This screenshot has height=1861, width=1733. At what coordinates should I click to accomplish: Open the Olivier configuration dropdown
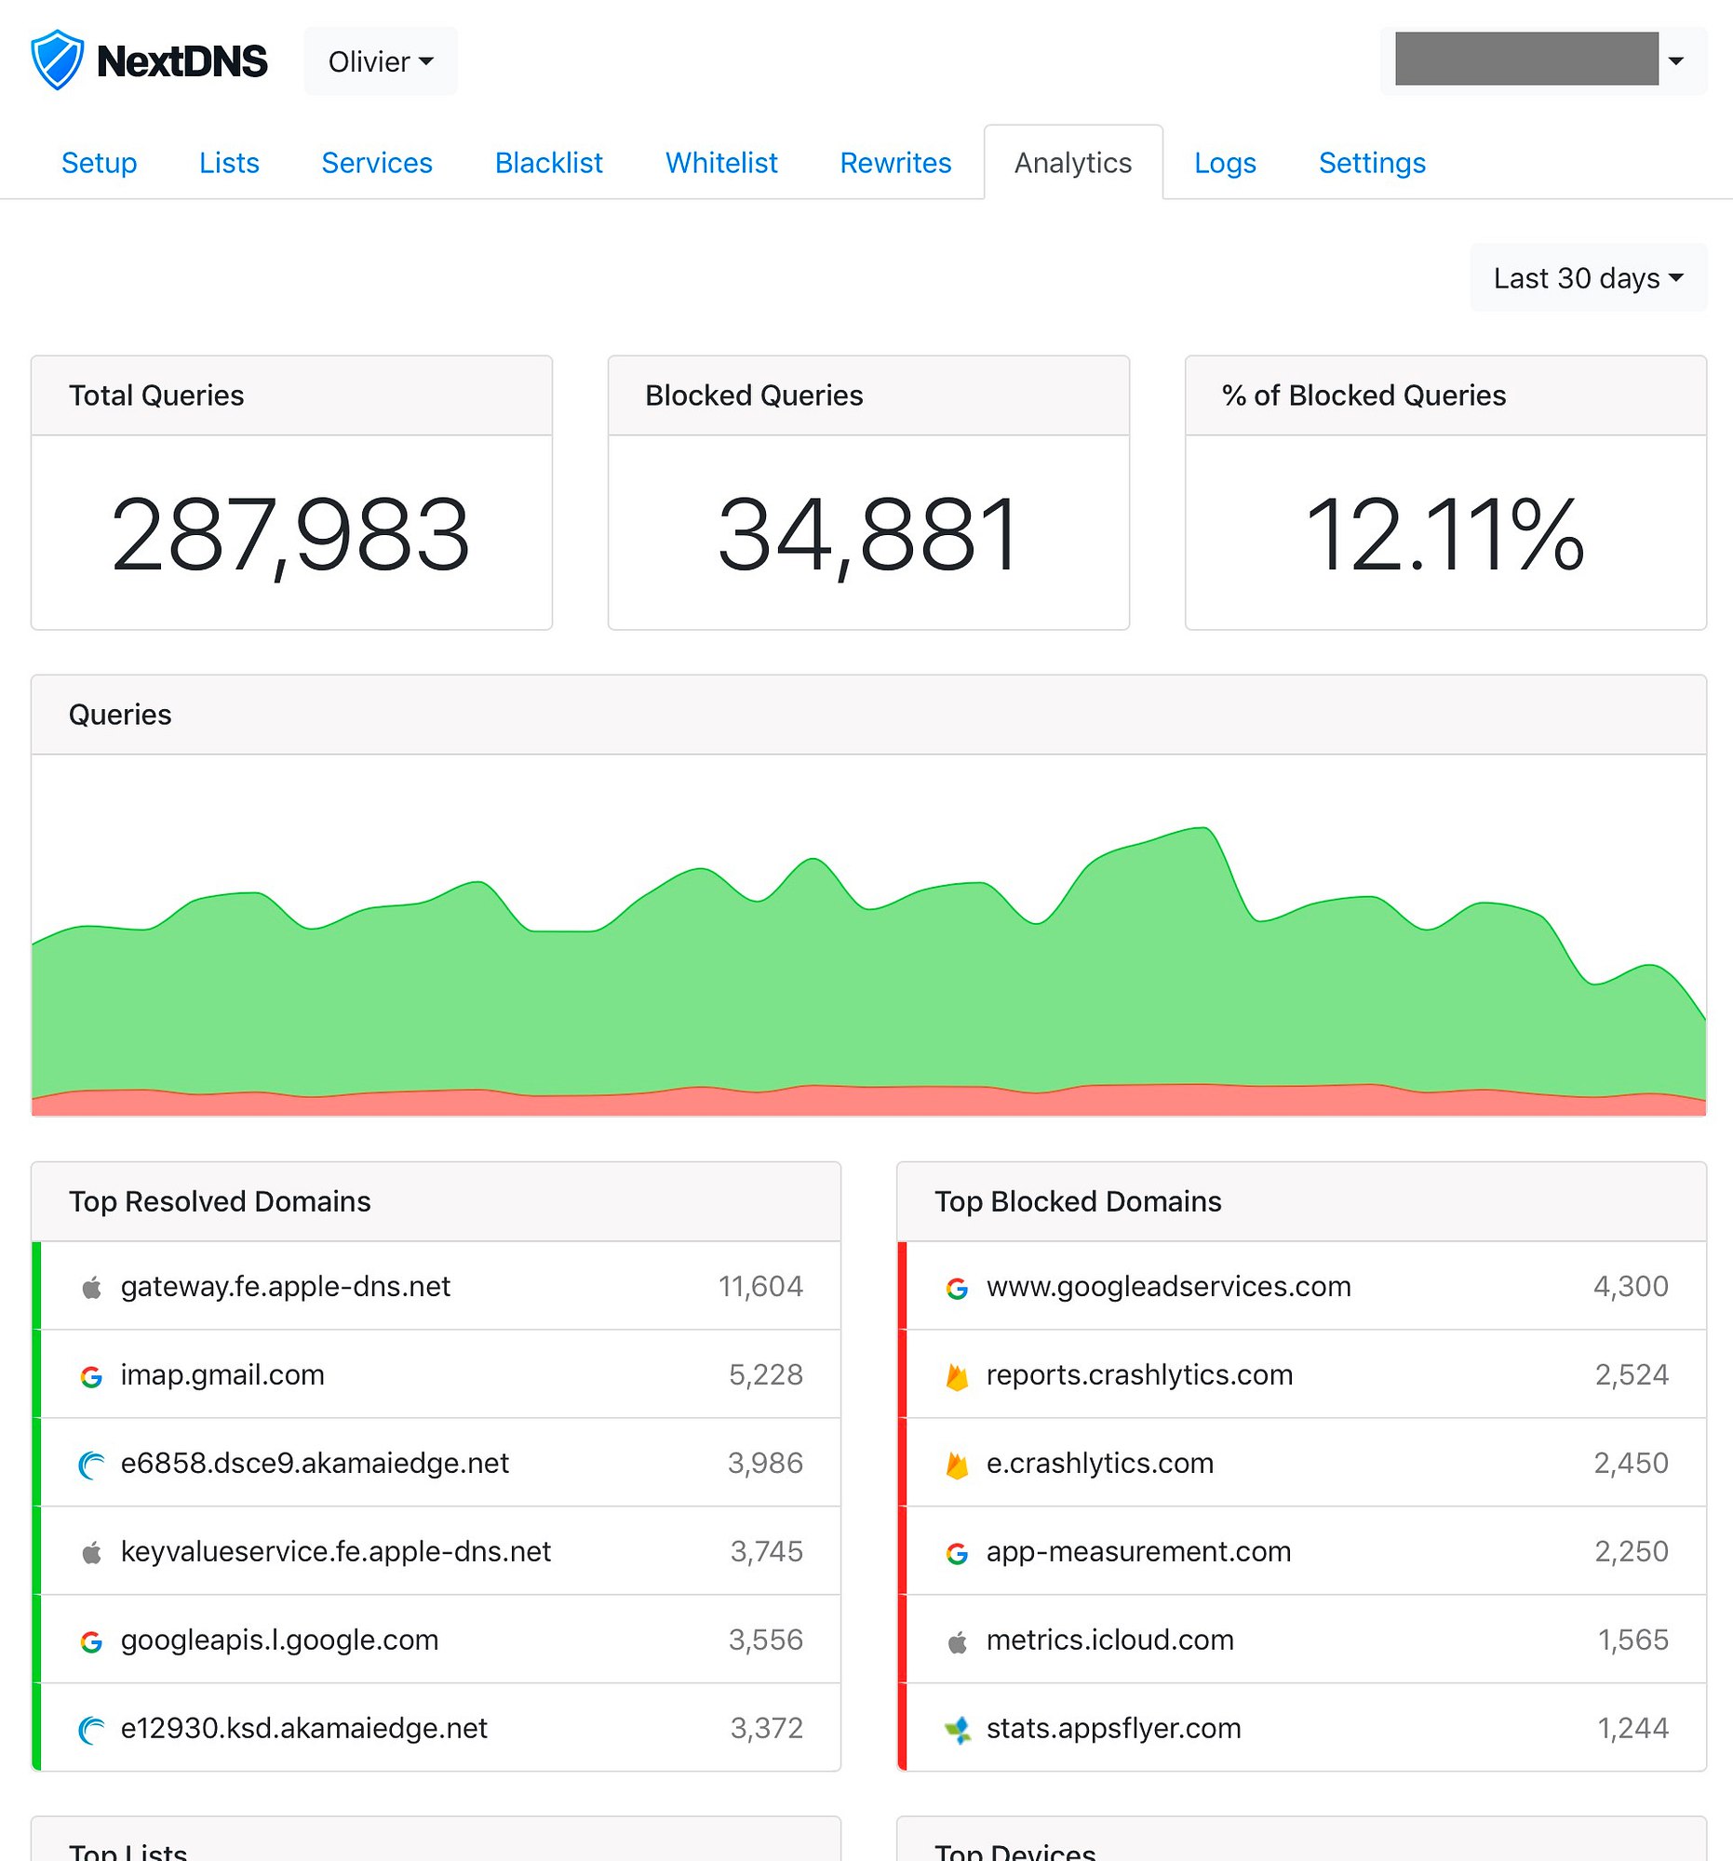[x=380, y=61]
